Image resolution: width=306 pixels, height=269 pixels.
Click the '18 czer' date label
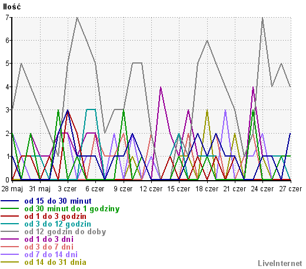[207, 189]
